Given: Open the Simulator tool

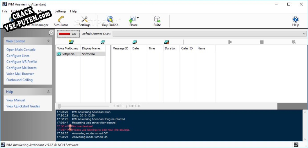Looking at the screenshot, I should 61,21.
